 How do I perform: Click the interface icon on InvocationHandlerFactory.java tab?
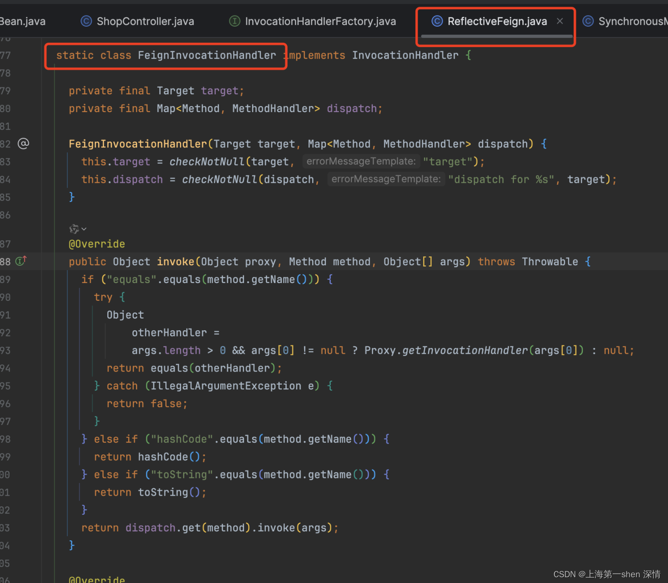(235, 21)
